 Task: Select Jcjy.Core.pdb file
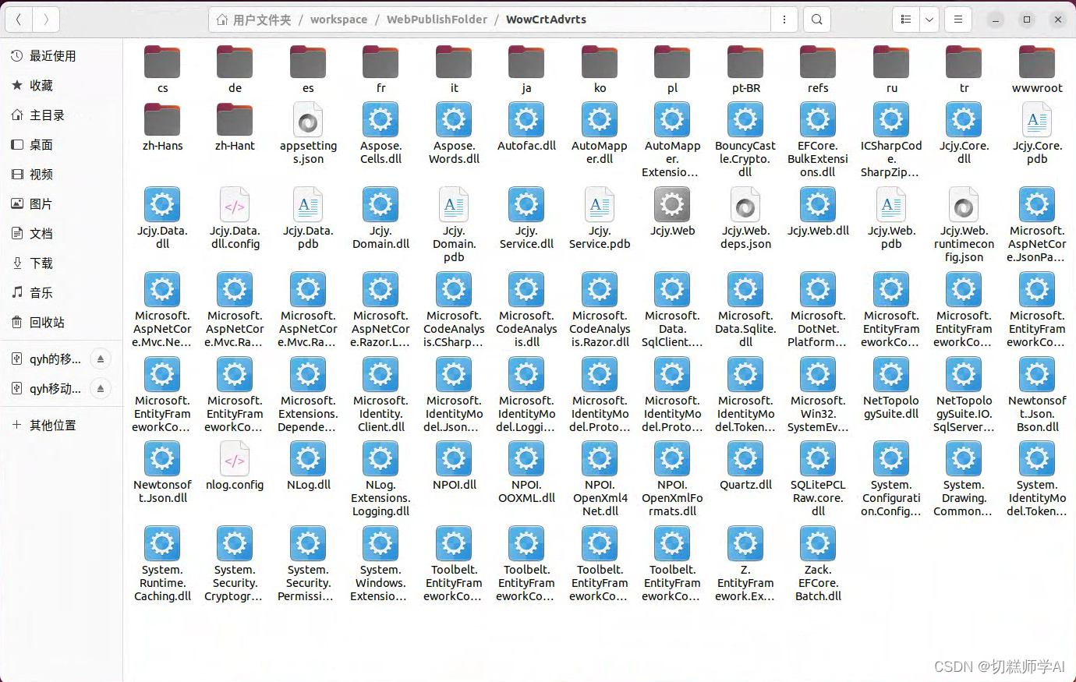1037,134
